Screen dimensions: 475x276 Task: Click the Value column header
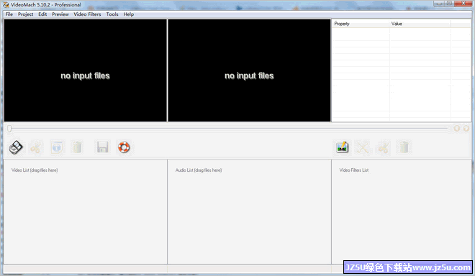(420, 24)
